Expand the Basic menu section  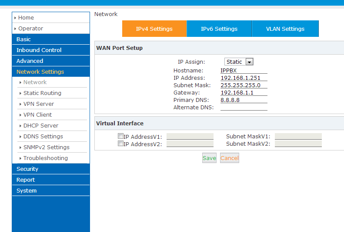point(50,39)
